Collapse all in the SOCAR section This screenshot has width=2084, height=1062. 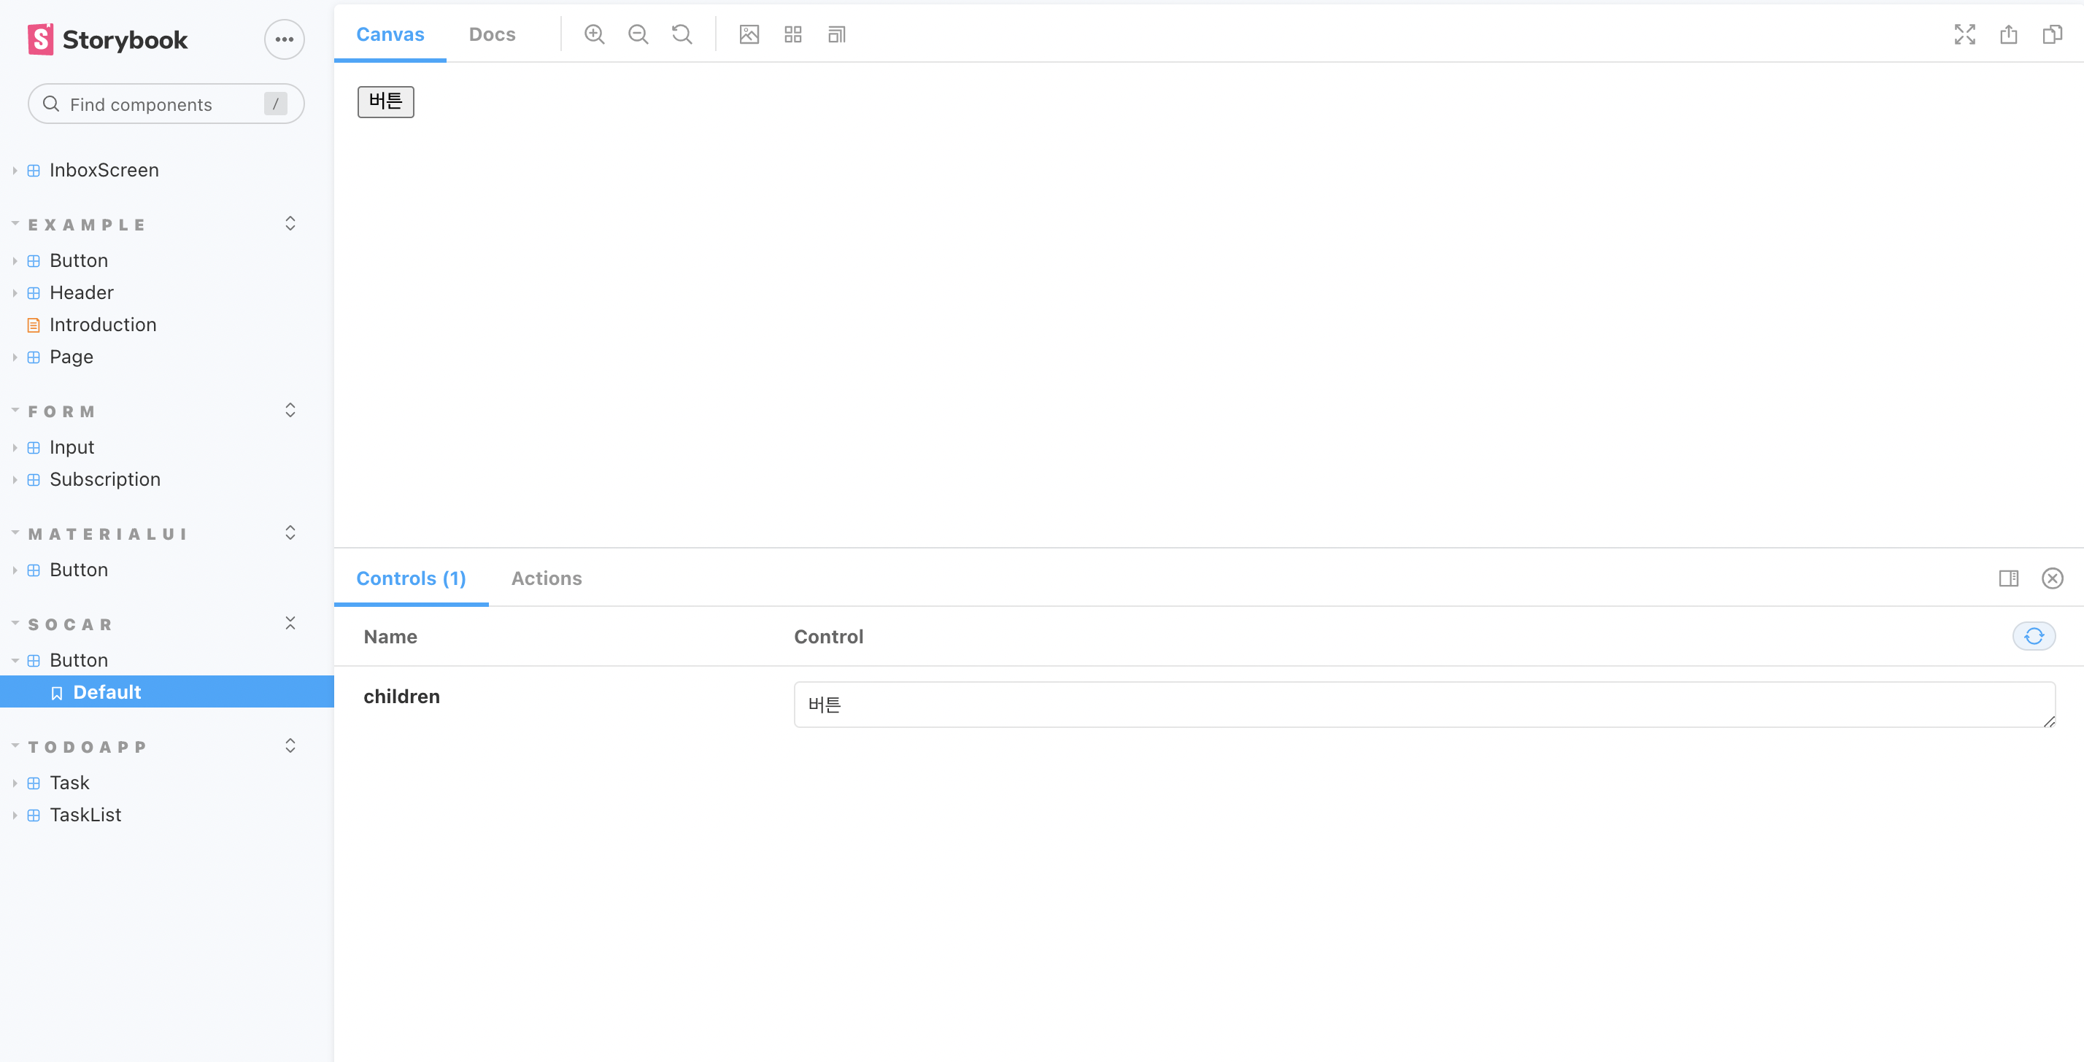[290, 623]
